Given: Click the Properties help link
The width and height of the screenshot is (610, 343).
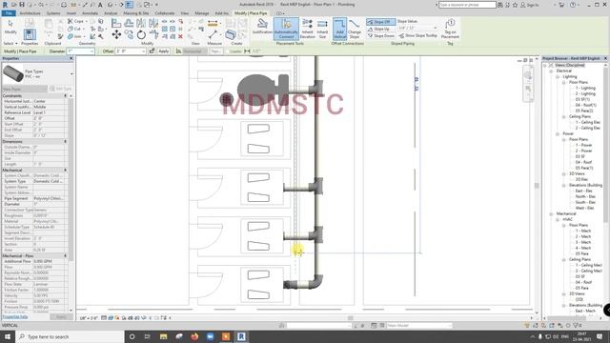Looking at the screenshot, I should coord(15,317).
